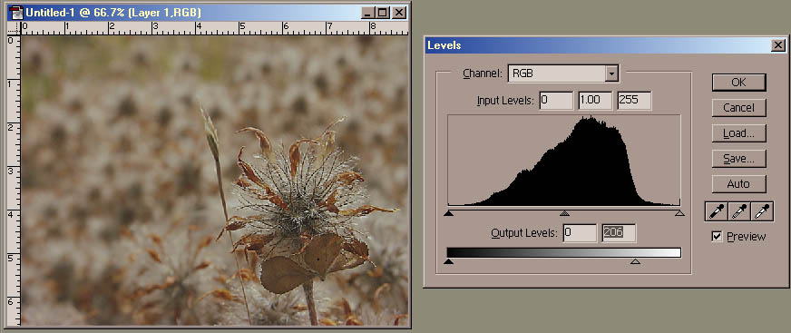Image resolution: width=791 pixels, height=333 pixels.
Task: Click the vertical ruler of Untitled-1
Action: point(14,181)
